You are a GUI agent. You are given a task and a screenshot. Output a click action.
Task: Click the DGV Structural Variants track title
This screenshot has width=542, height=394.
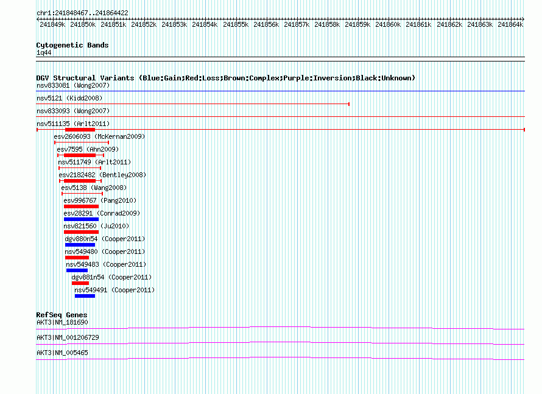coord(225,78)
